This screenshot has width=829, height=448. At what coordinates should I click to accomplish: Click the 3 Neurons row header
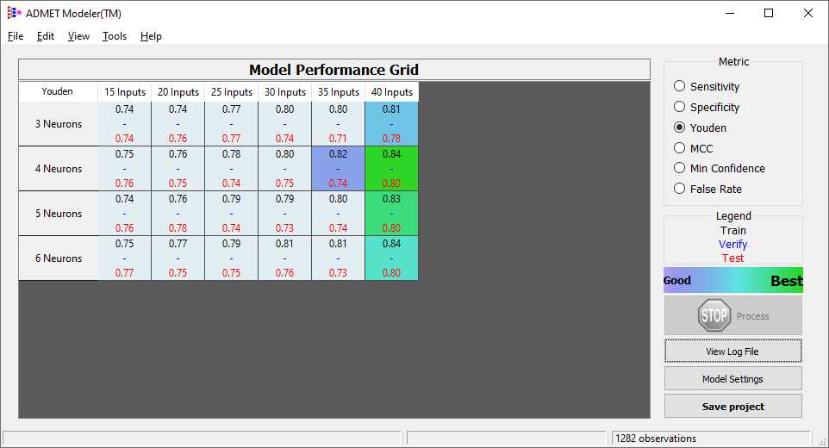pyautogui.click(x=58, y=123)
